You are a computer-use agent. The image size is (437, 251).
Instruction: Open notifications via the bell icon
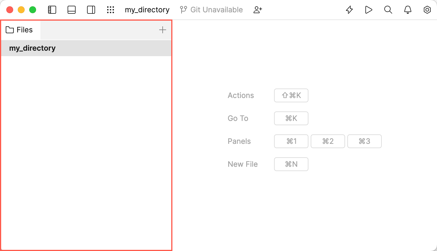pyautogui.click(x=408, y=9)
